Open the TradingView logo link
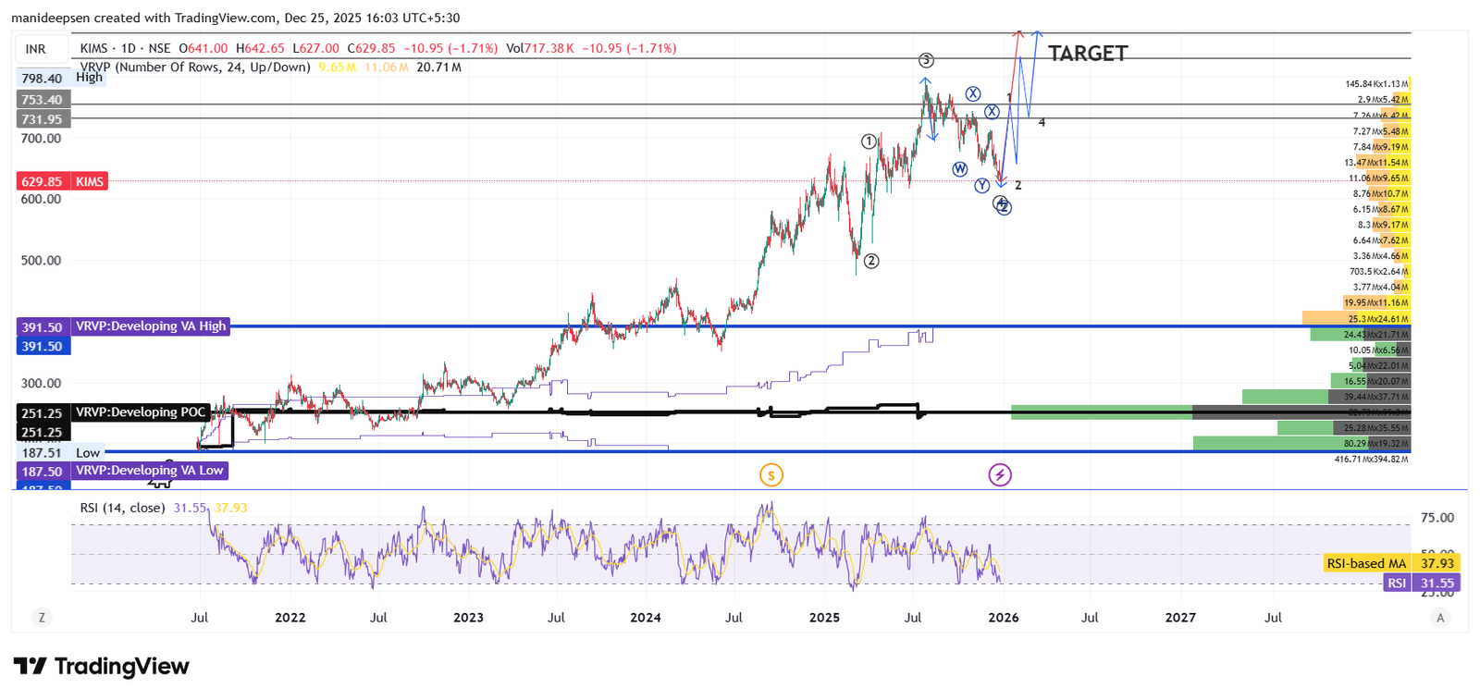1480x700 pixels. (102, 667)
